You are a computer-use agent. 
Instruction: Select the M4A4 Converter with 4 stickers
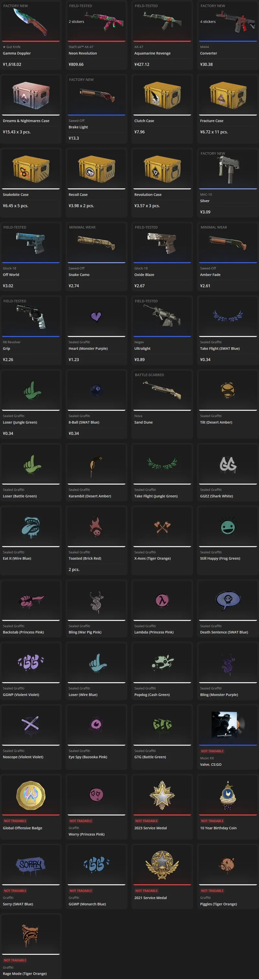click(228, 35)
